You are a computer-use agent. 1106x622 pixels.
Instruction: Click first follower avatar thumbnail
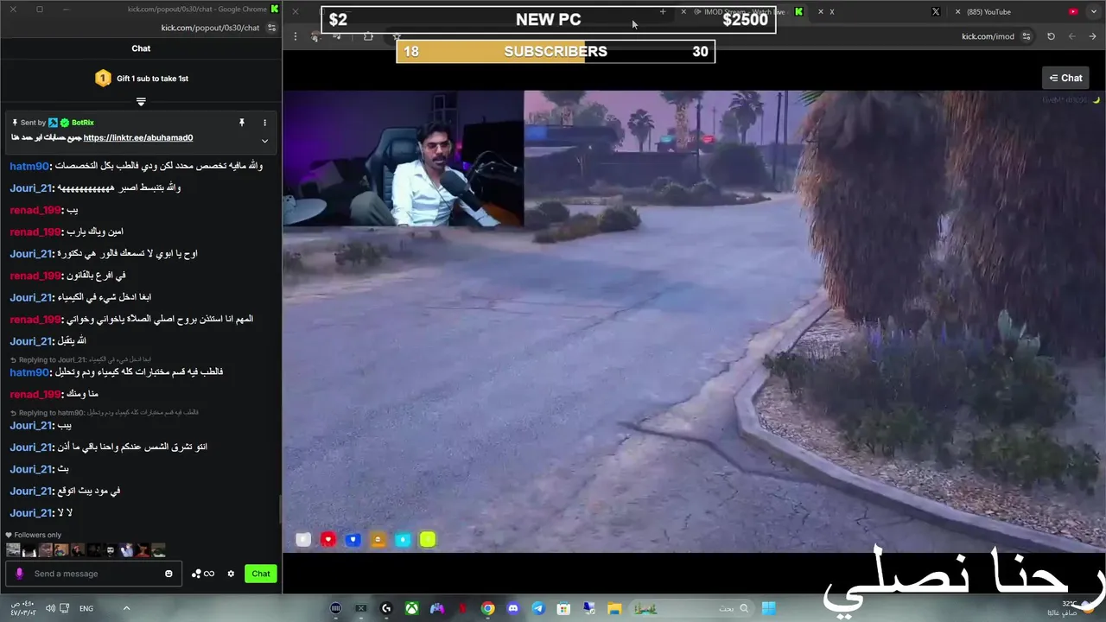pos(13,550)
